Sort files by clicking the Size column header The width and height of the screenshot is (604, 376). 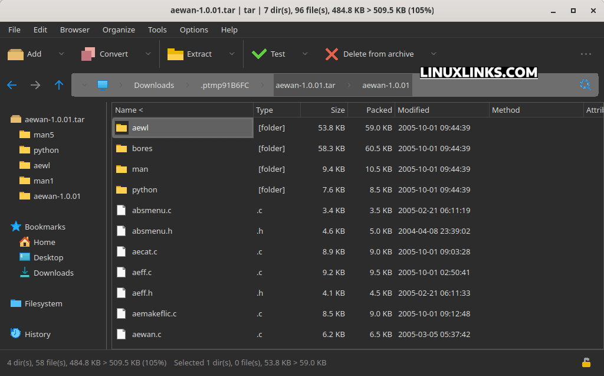[x=337, y=110]
